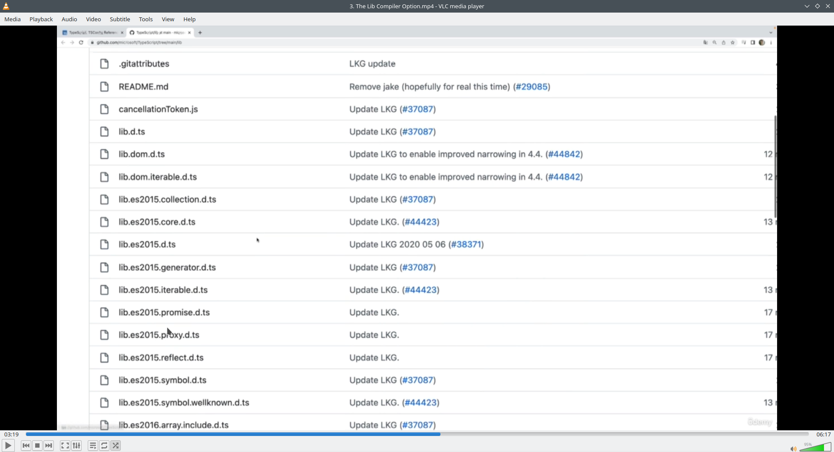
Task: Open the browser tab search chevron
Action: point(771,33)
